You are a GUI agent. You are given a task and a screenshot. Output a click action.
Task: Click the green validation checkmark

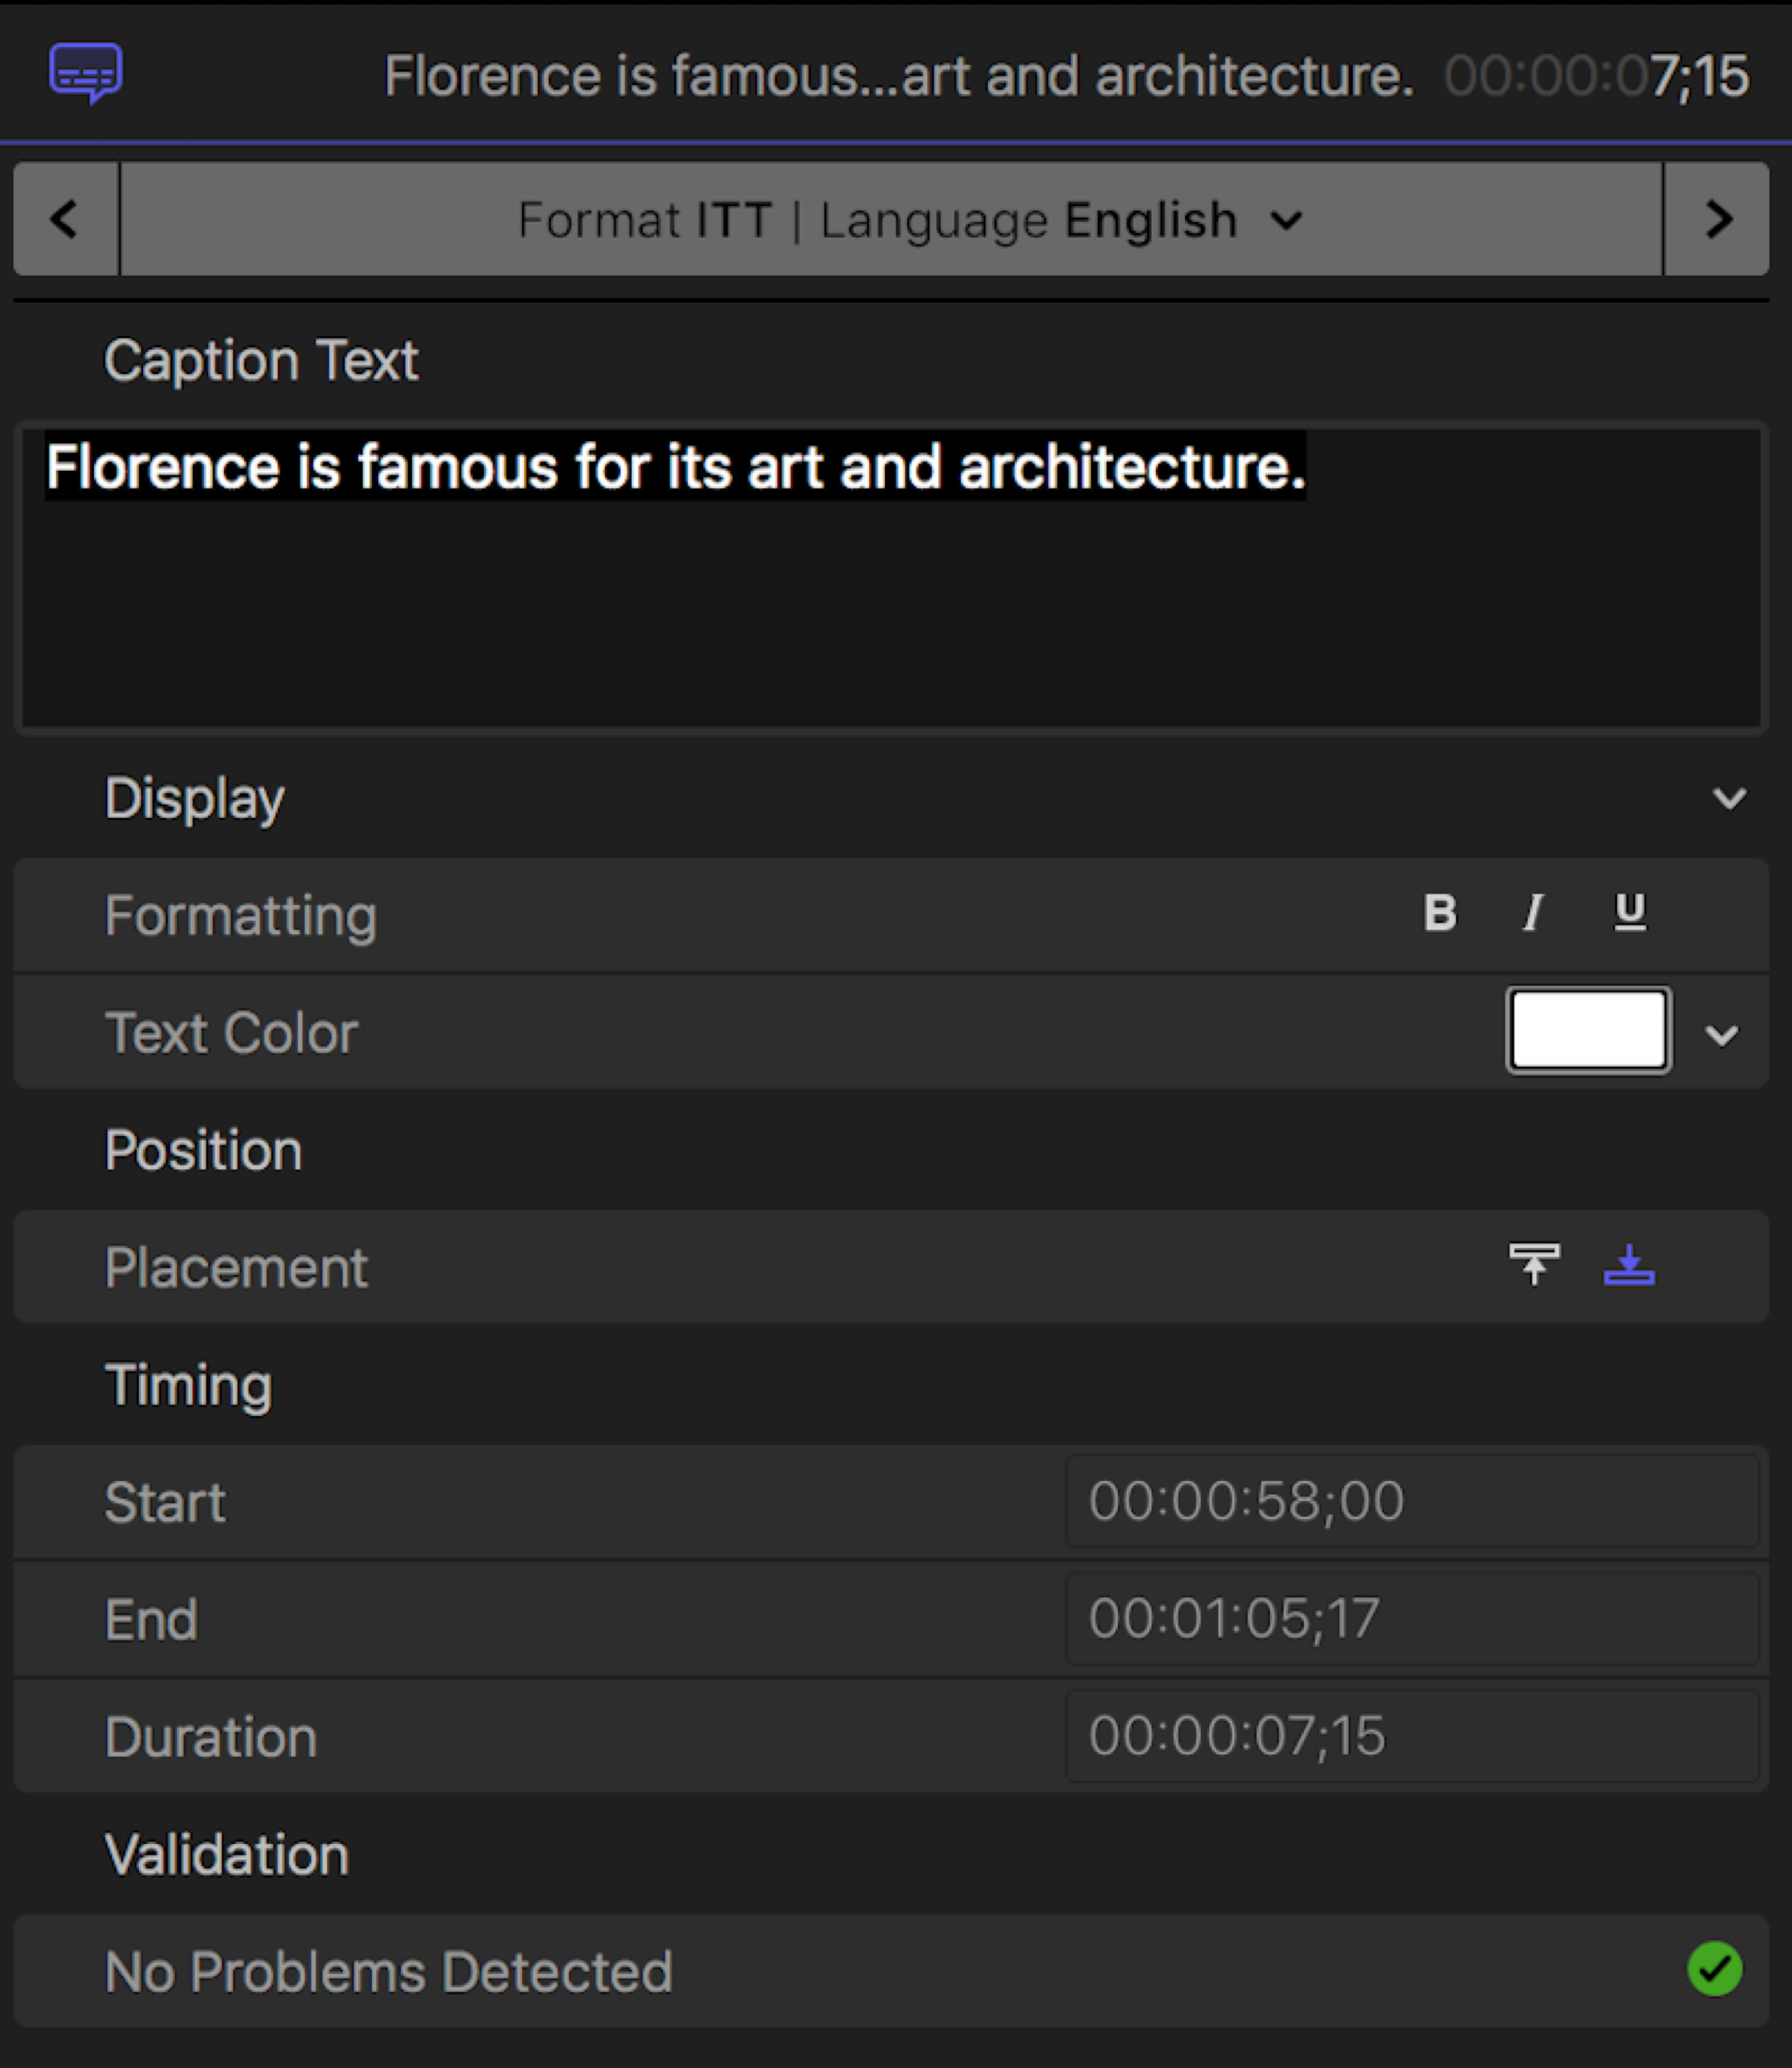point(1714,1969)
